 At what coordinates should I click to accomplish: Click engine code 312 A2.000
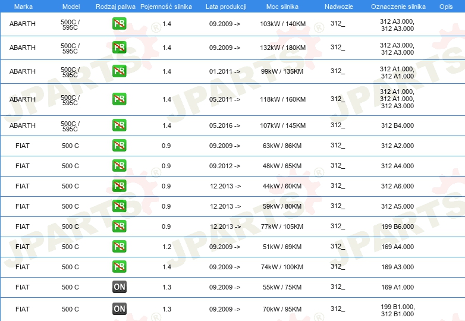pos(397,146)
